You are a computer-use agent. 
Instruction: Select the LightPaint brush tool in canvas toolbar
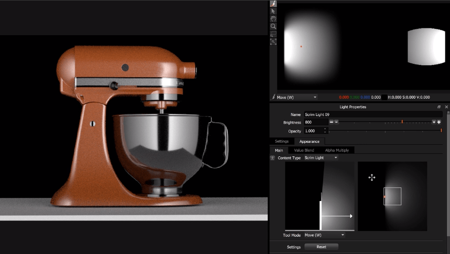(273, 4)
